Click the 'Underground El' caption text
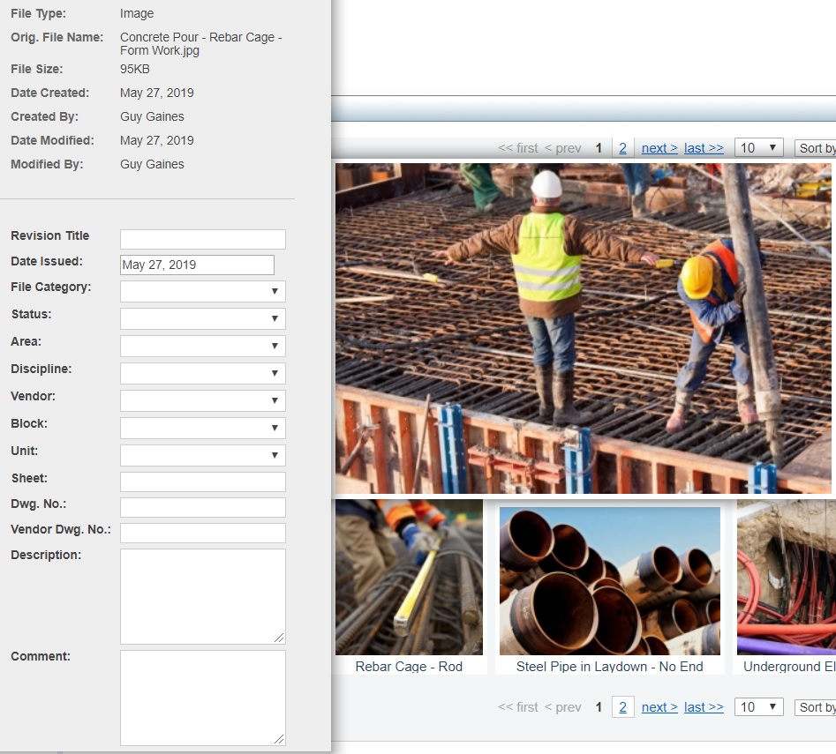836x754 pixels. pyautogui.click(x=789, y=667)
